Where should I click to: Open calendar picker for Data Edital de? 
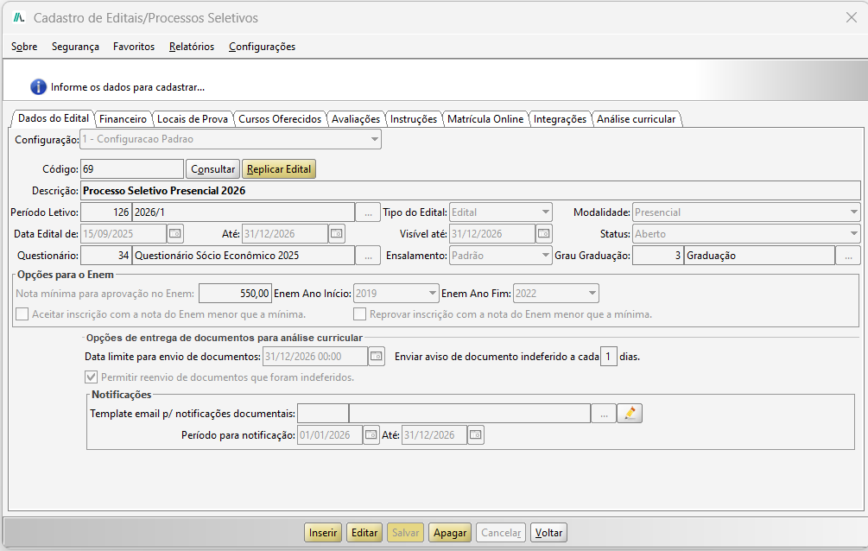(175, 234)
